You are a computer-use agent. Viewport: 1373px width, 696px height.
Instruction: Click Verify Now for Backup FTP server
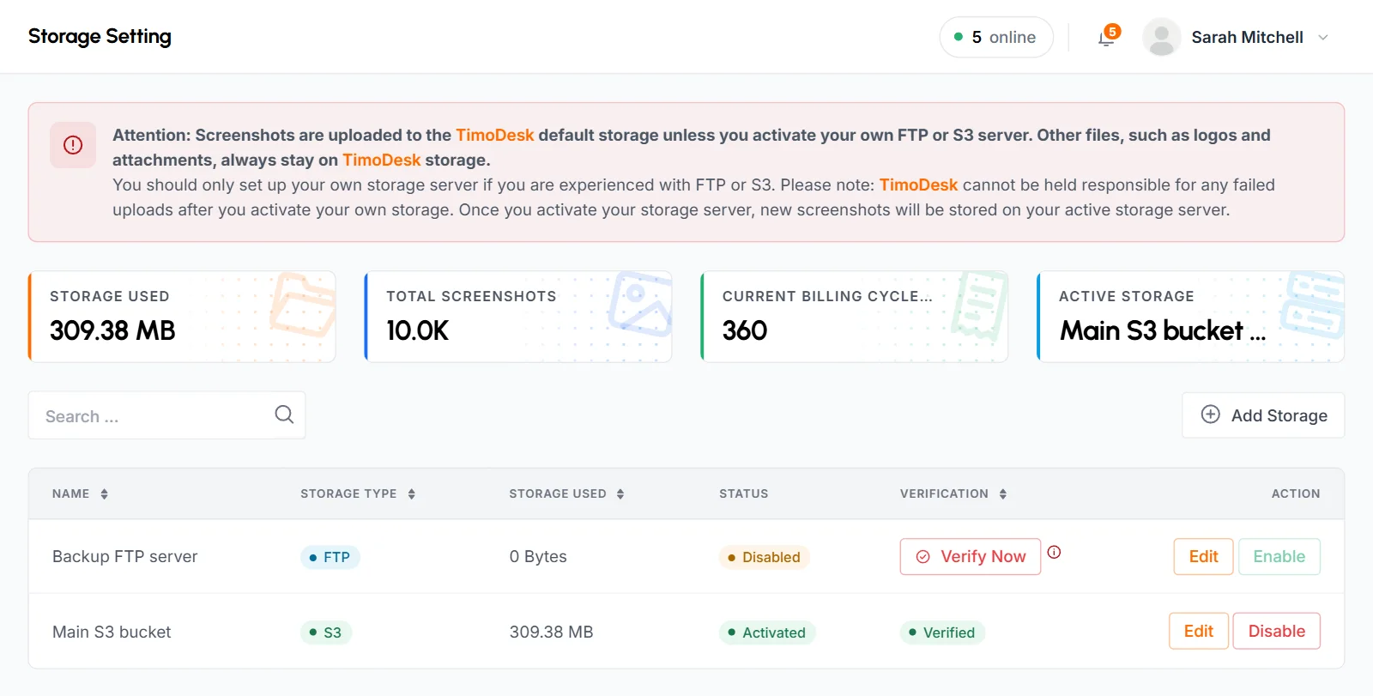click(x=971, y=556)
